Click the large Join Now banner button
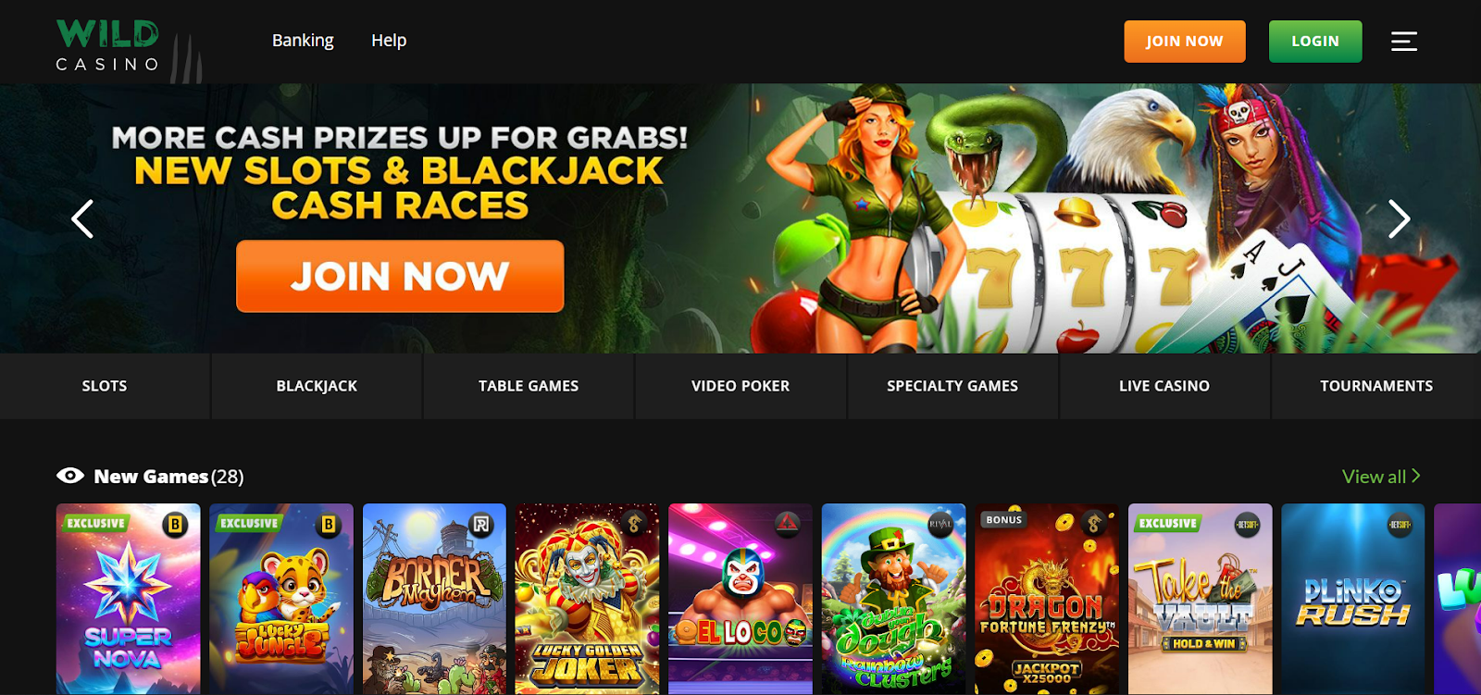Viewport: 1481px width, 695px height. [400, 276]
